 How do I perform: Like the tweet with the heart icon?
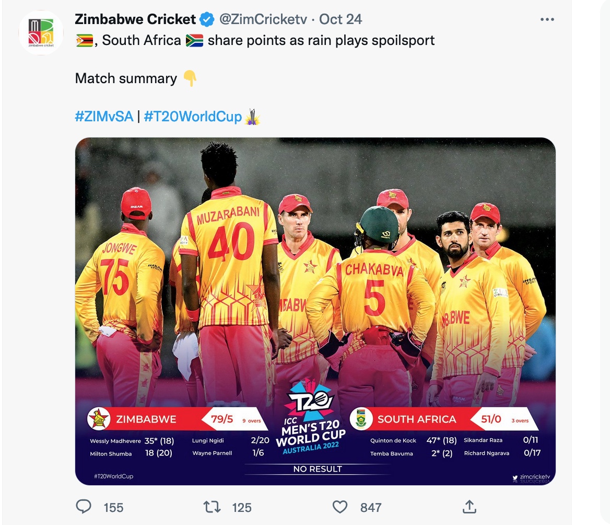click(x=340, y=506)
